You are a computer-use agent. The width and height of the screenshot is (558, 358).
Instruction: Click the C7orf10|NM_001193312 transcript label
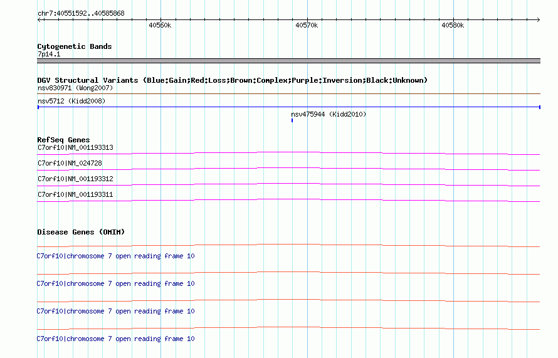click(75, 179)
